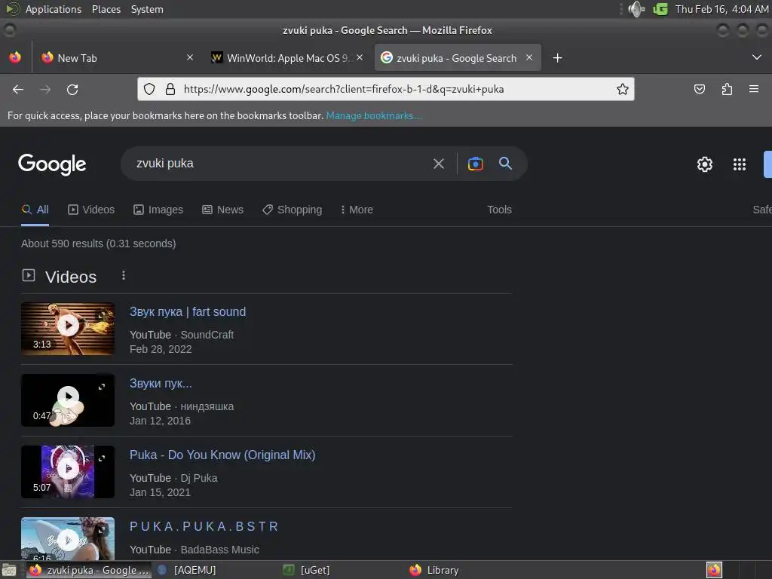Image resolution: width=772 pixels, height=579 pixels.
Task: Reload the current page
Action: [x=72, y=89]
